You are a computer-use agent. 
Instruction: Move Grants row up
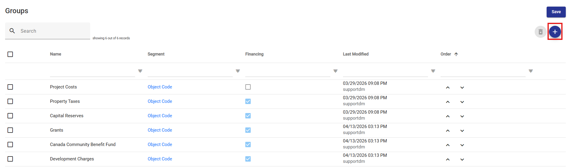pyautogui.click(x=448, y=131)
